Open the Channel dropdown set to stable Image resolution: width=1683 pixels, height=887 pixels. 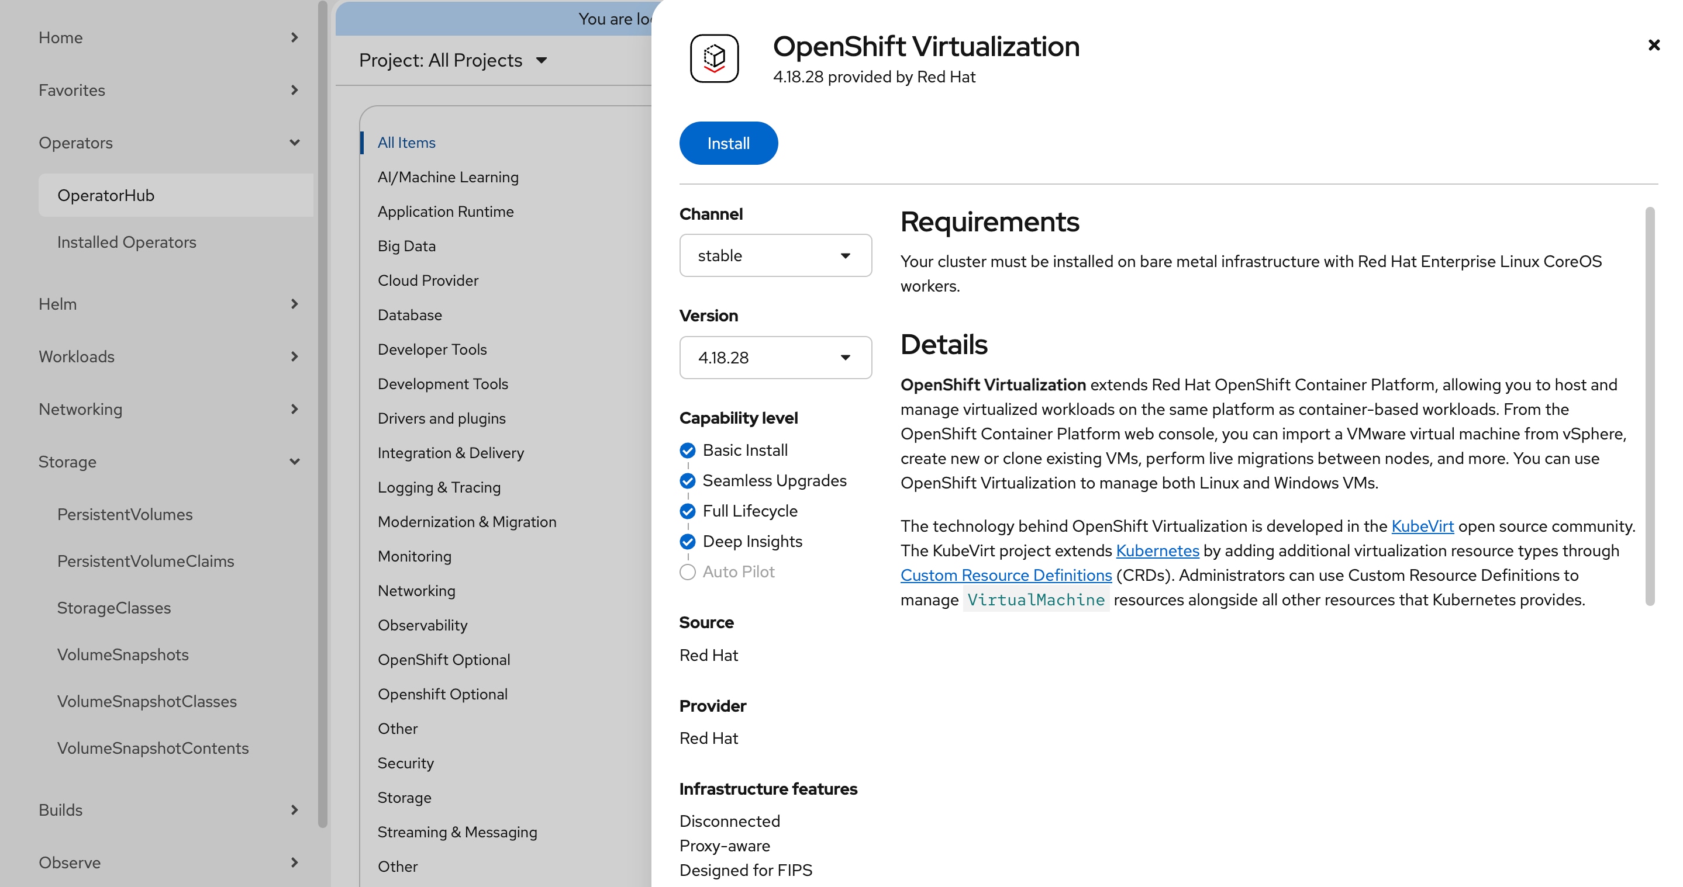[775, 255]
